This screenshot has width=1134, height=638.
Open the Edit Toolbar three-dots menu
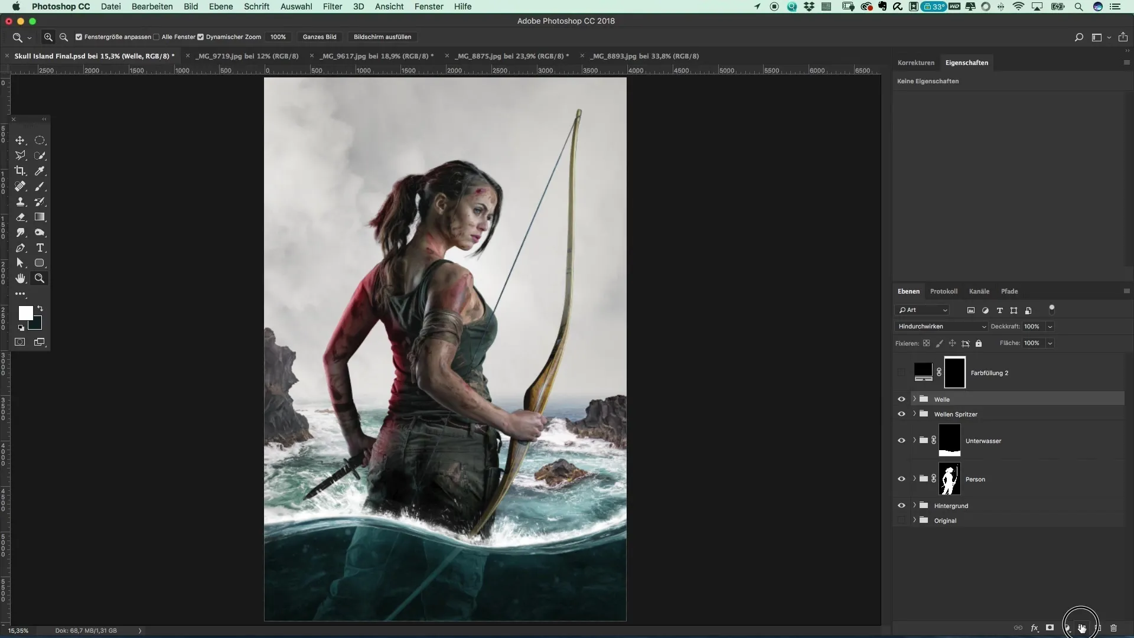coord(20,294)
